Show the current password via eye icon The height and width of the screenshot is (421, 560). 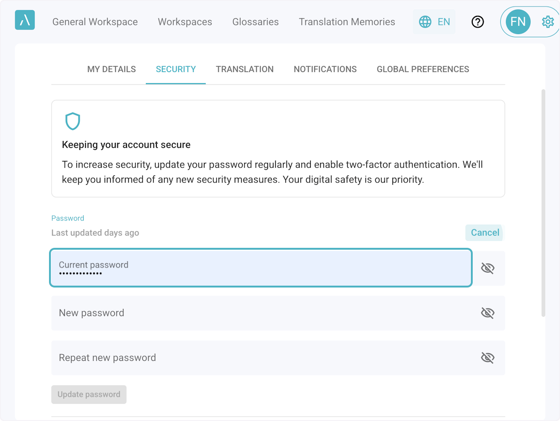click(x=487, y=268)
